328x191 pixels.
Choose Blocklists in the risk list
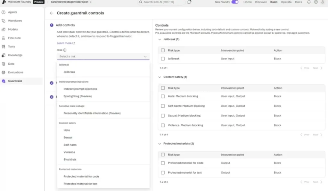point(70,160)
